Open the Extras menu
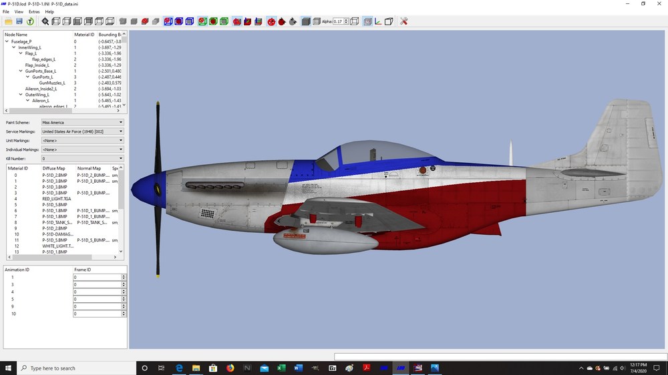Viewport: 668px width, 375px height. 34,12
